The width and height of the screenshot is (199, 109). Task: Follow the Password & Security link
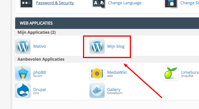[x=55, y=3]
